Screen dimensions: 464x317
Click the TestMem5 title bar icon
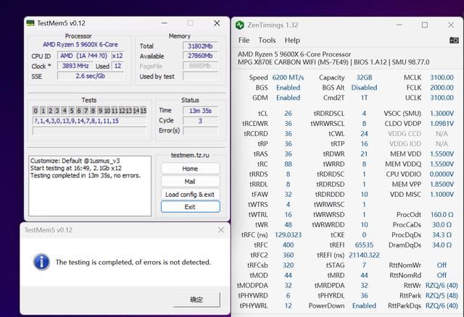[x=30, y=23]
